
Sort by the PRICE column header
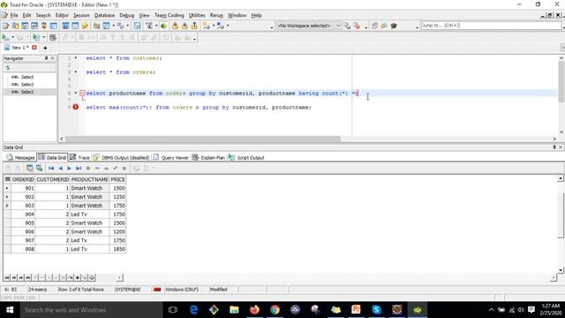pos(117,179)
